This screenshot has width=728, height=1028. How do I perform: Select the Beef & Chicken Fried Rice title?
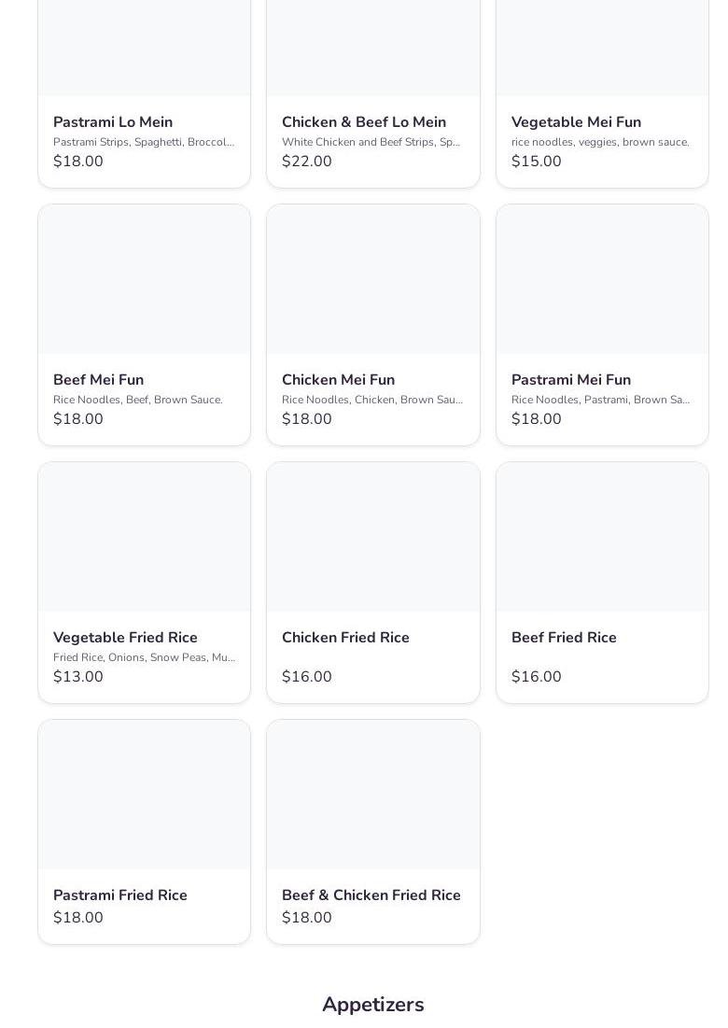click(371, 895)
